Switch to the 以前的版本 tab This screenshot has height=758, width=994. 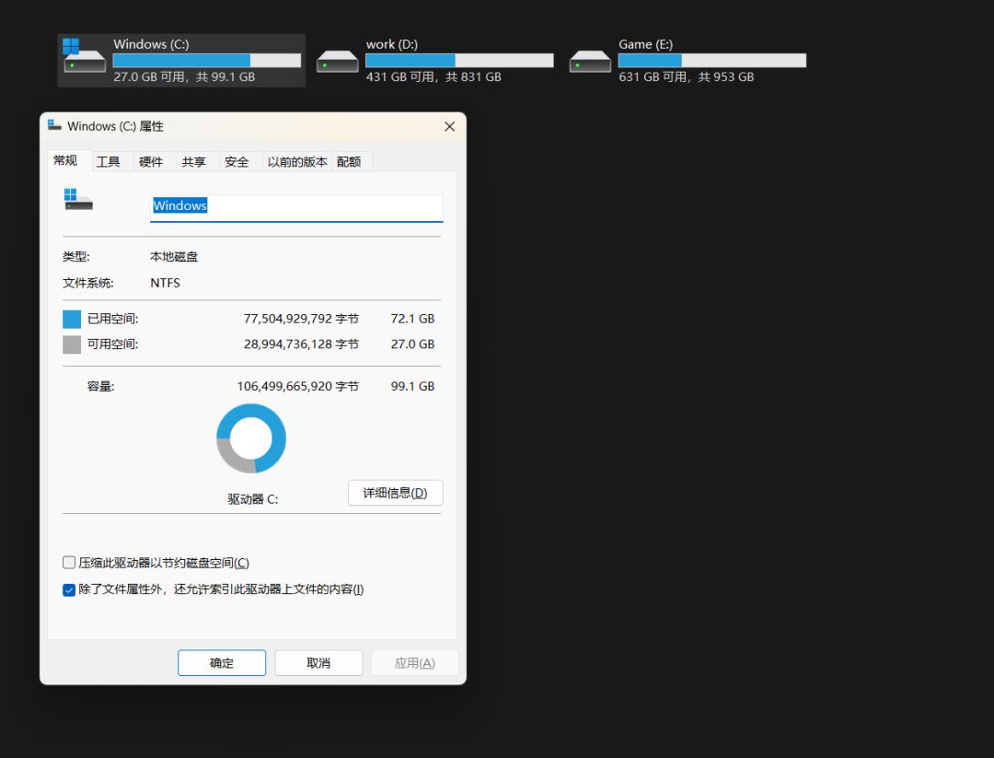click(x=296, y=161)
